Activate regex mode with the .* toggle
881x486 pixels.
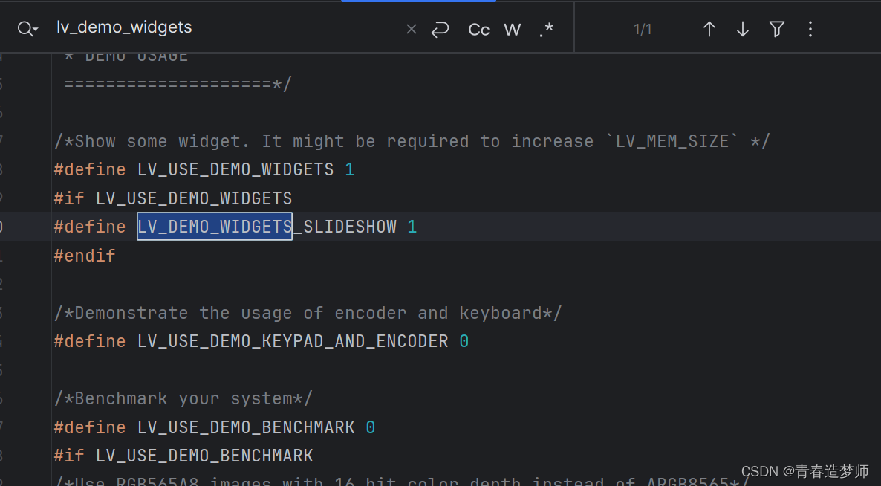tap(546, 29)
